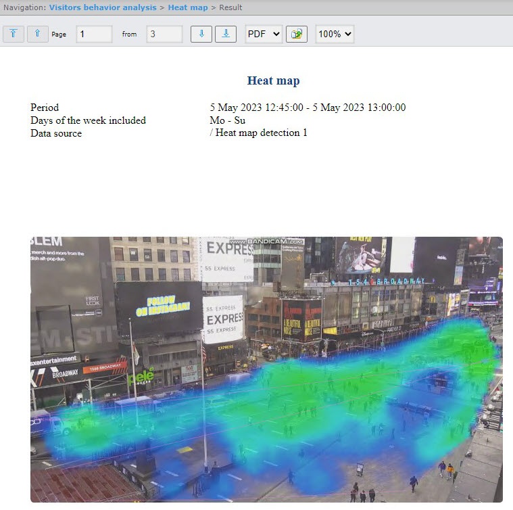Click the Data source label
This screenshot has height=510, width=513.
(x=56, y=133)
